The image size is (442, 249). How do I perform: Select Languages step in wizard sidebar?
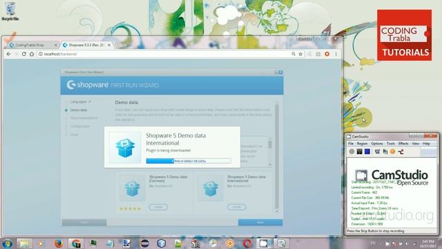point(78,102)
